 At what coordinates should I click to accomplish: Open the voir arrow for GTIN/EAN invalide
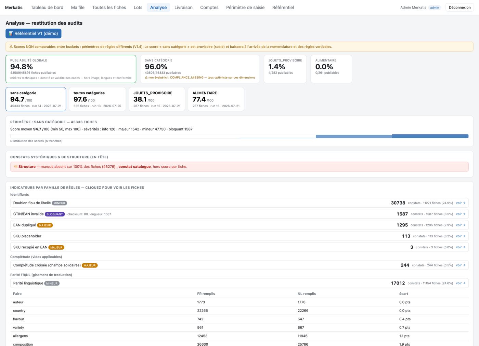[x=461, y=214]
